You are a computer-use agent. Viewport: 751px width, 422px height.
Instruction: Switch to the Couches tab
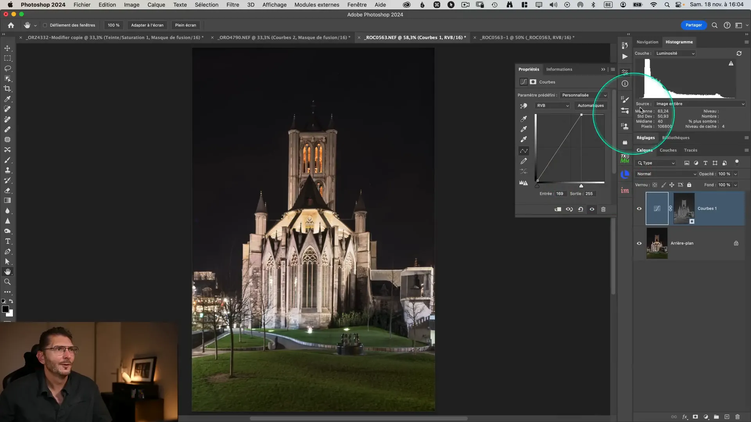click(668, 150)
